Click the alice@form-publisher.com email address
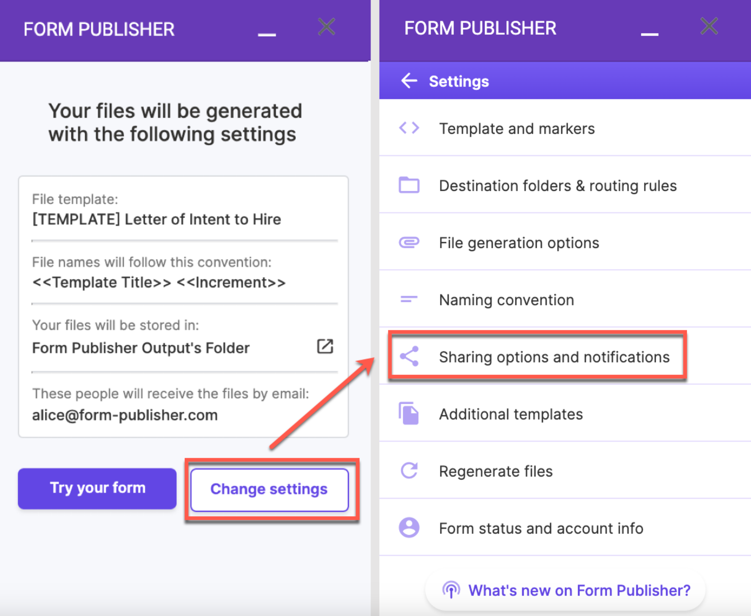 point(125,415)
